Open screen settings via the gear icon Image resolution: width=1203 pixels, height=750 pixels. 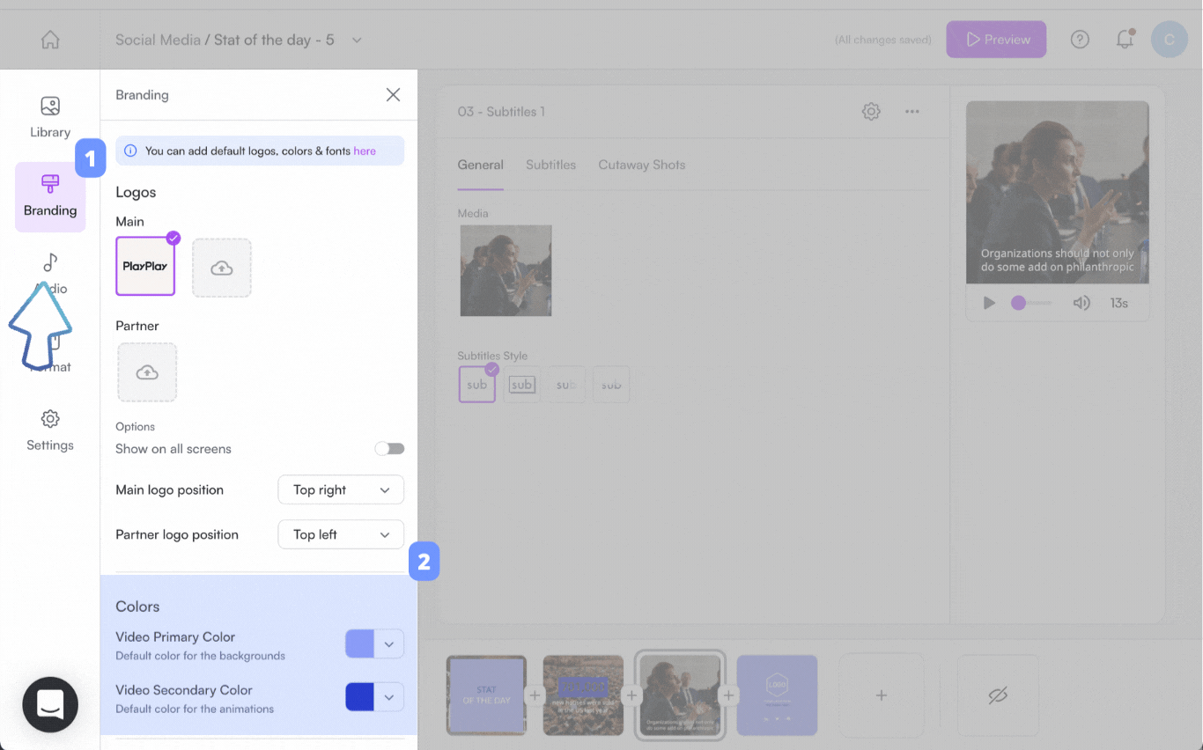point(870,112)
